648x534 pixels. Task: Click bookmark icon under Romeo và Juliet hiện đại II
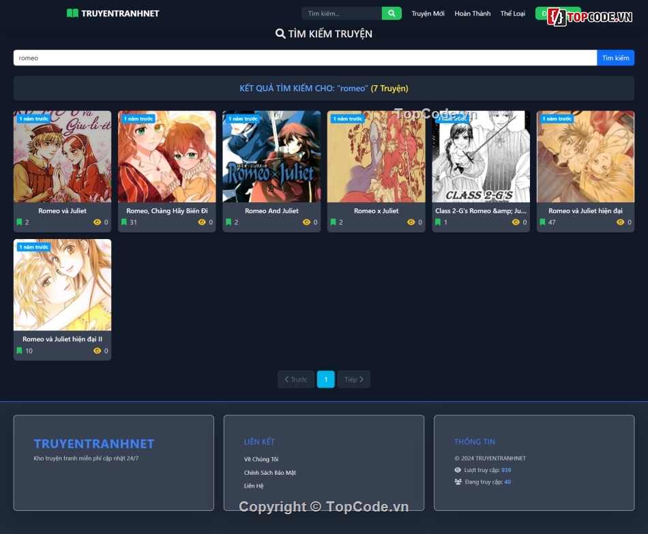pyautogui.click(x=19, y=351)
